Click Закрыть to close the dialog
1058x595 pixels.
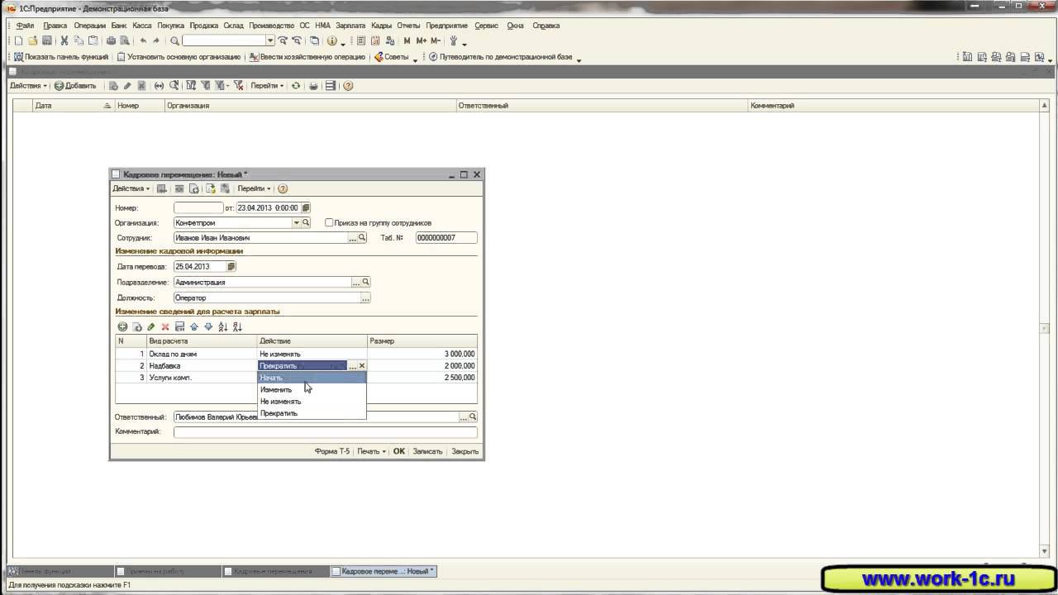coord(465,452)
